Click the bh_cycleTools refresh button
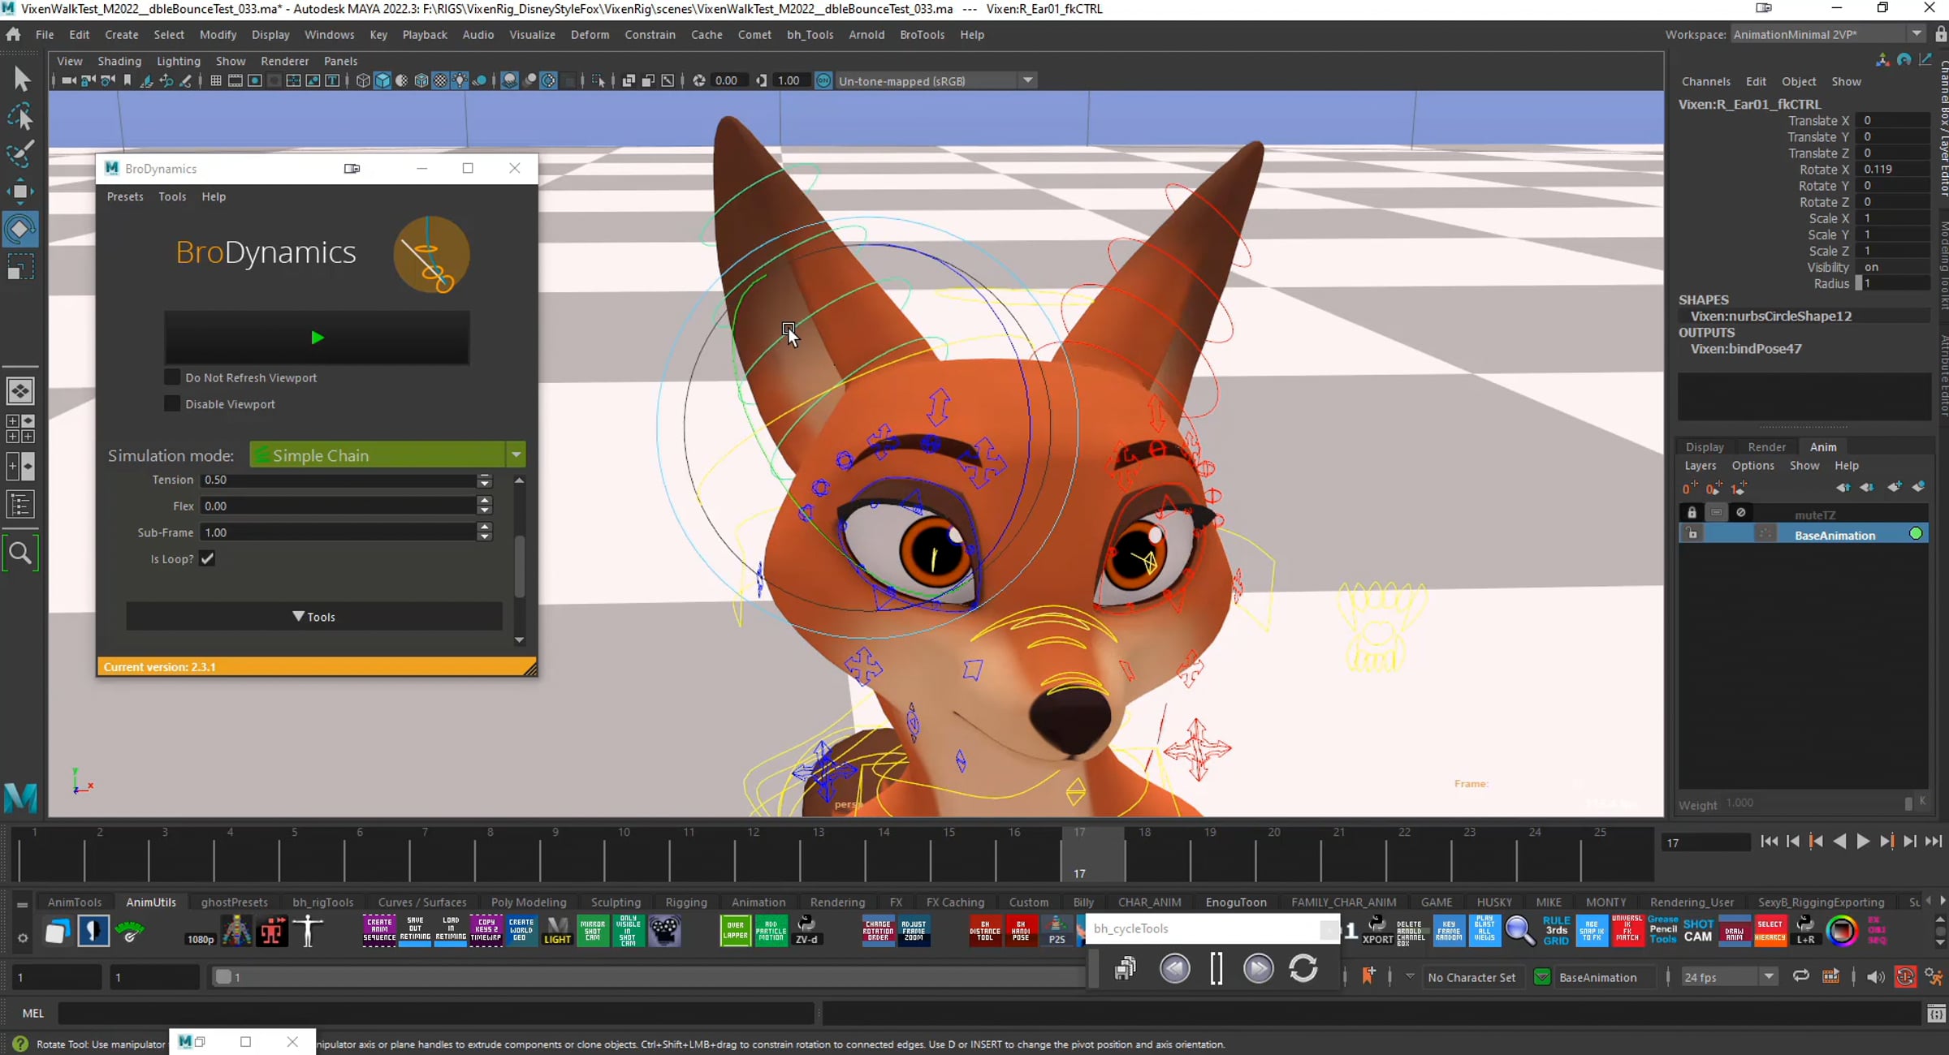Screen dimensions: 1949x1055 [x=1303, y=968]
